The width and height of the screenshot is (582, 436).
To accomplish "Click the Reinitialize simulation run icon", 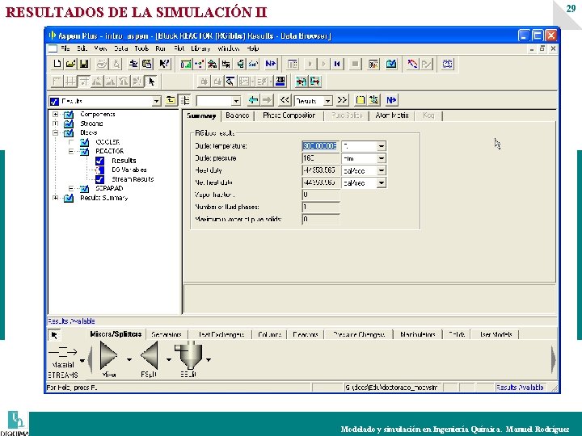I will (x=337, y=64).
